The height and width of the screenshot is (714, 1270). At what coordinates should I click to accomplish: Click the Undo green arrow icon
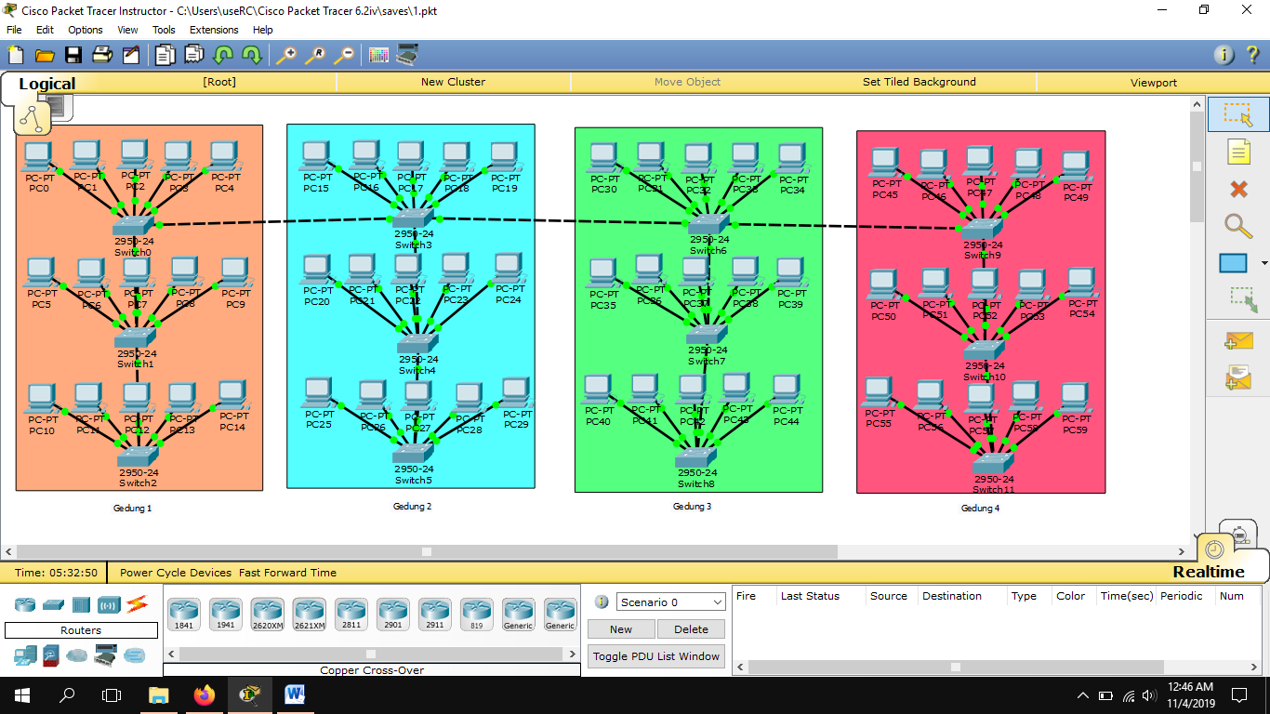coord(223,55)
